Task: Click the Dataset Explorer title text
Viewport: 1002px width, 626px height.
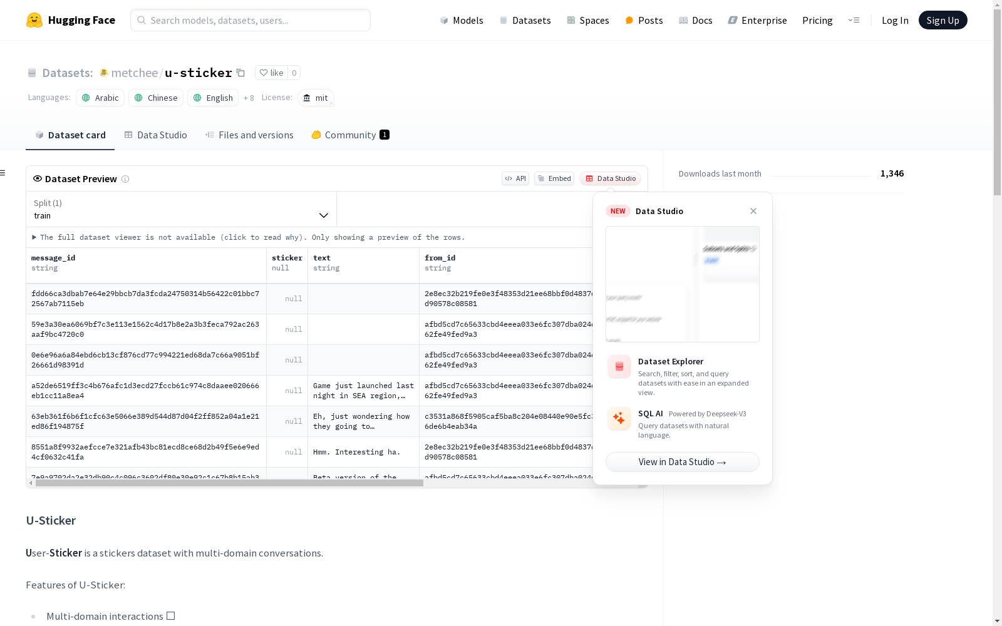Action: click(x=671, y=361)
